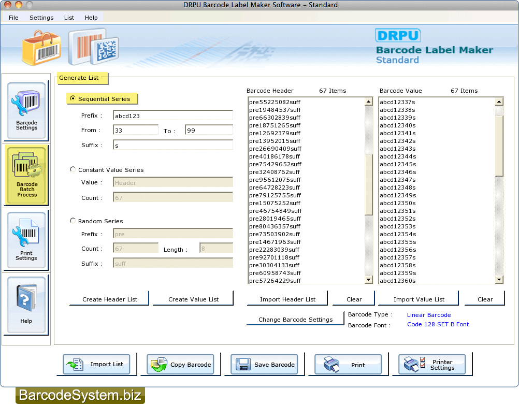This screenshot has width=519, height=404.
Task: Click the Barcode Header list scrollbar thumb
Action: coord(369,184)
